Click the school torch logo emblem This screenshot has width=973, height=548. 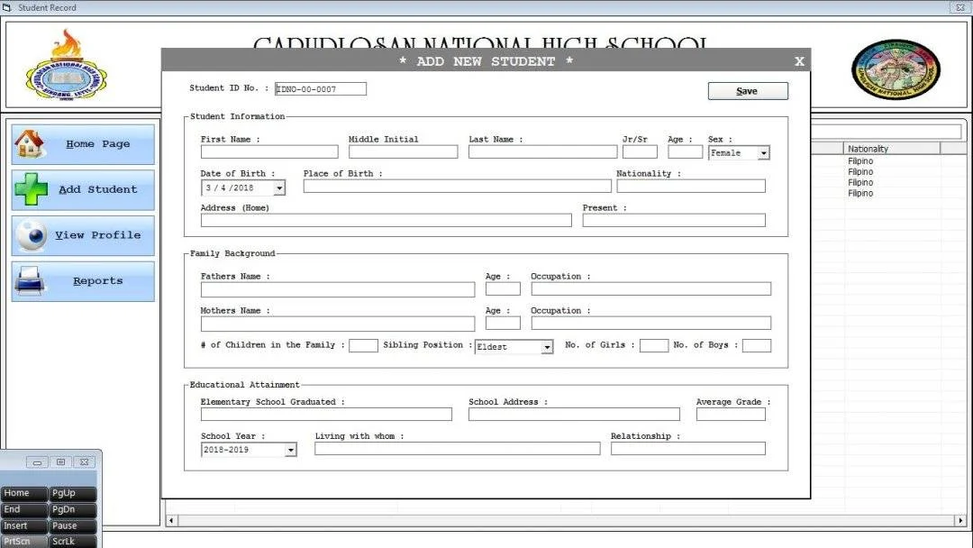click(x=66, y=65)
